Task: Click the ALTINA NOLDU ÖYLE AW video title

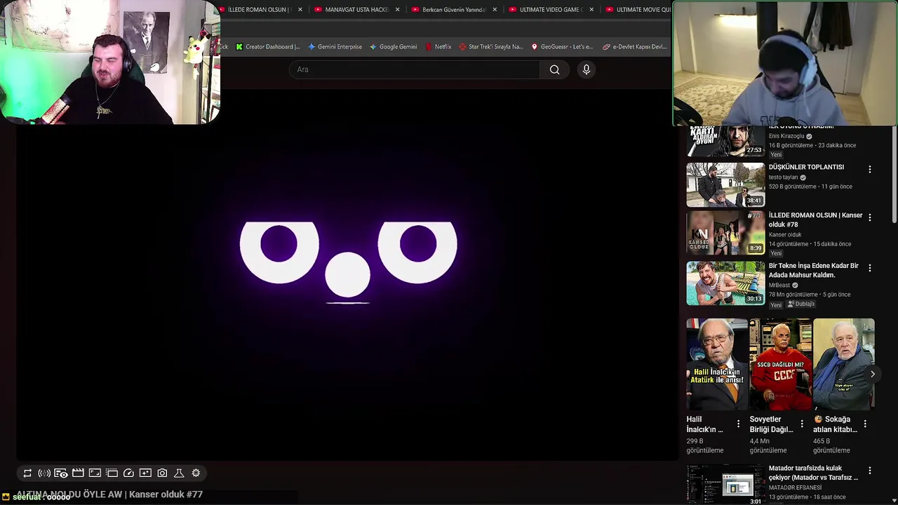Action: click(x=109, y=494)
